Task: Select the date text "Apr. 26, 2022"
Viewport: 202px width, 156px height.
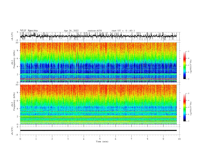Action: [x=71, y=31]
